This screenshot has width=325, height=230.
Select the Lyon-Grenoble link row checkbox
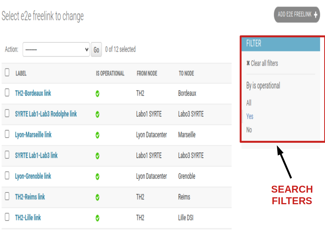[x=7, y=176]
